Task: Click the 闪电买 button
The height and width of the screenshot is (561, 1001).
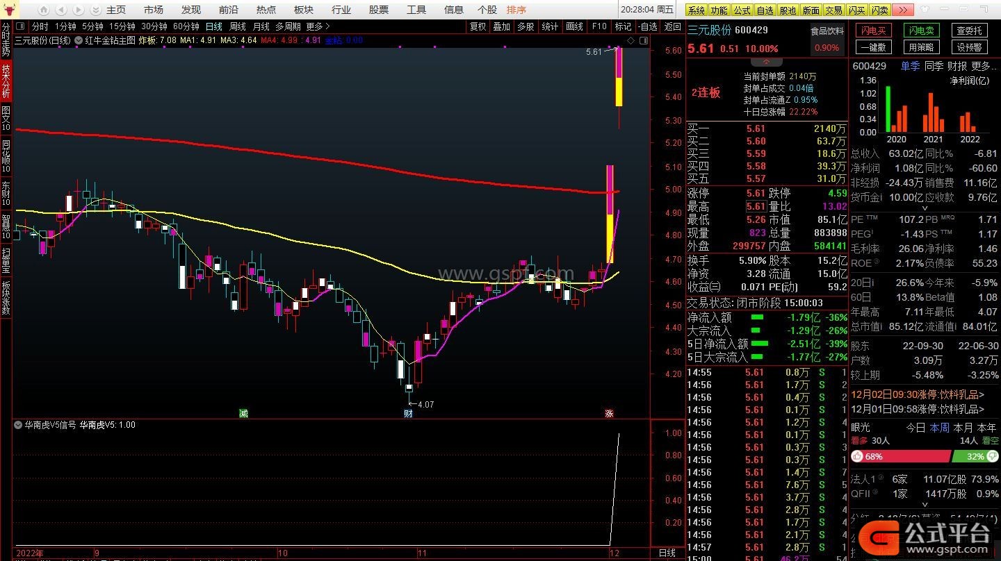Action: pyautogui.click(x=874, y=31)
